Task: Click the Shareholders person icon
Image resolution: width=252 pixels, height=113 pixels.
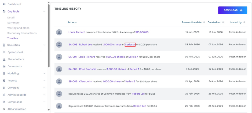Action: (x=4, y=59)
